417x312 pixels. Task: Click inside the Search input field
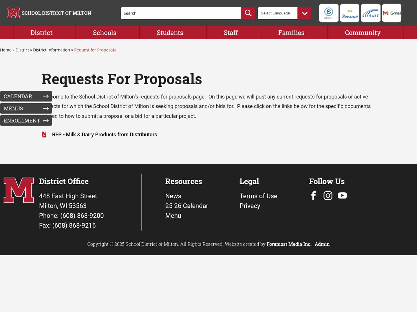click(180, 13)
